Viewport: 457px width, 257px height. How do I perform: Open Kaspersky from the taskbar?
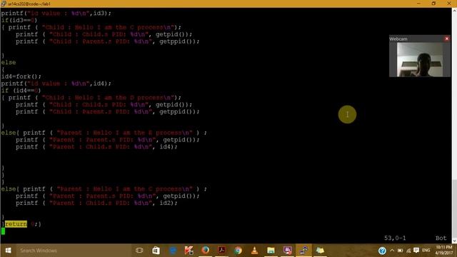(189, 251)
